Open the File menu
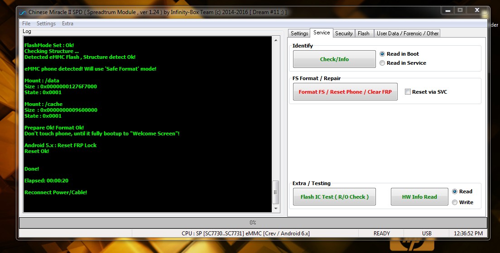500x253 pixels. click(x=26, y=23)
